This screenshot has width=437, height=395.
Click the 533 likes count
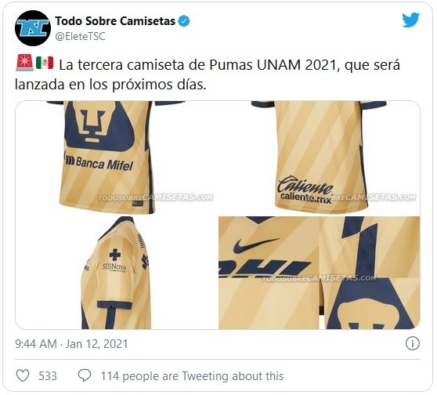(48, 375)
